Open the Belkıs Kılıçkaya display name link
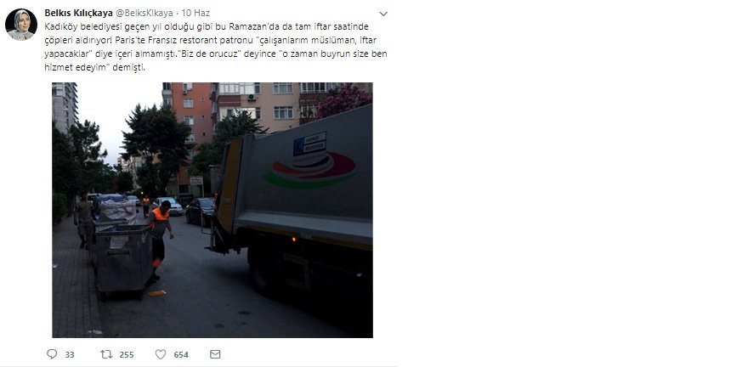 (79, 13)
